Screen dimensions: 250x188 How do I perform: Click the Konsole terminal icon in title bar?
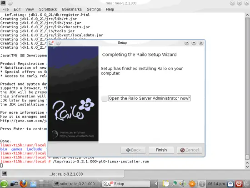(x=3, y=3)
